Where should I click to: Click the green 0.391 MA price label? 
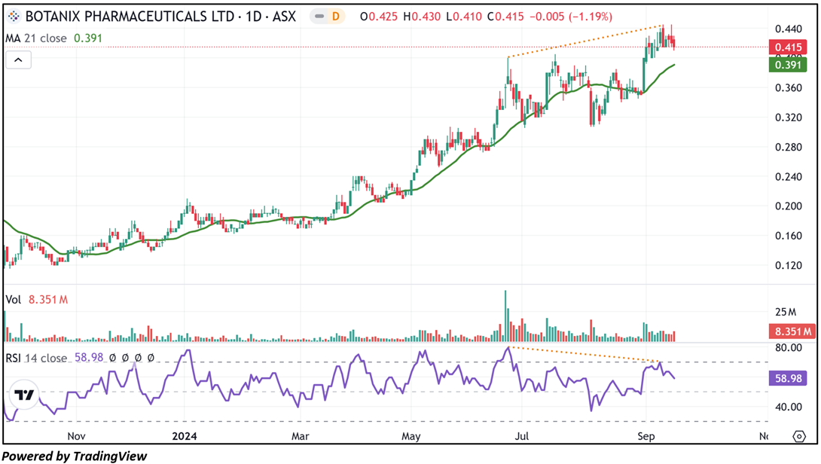(x=788, y=65)
